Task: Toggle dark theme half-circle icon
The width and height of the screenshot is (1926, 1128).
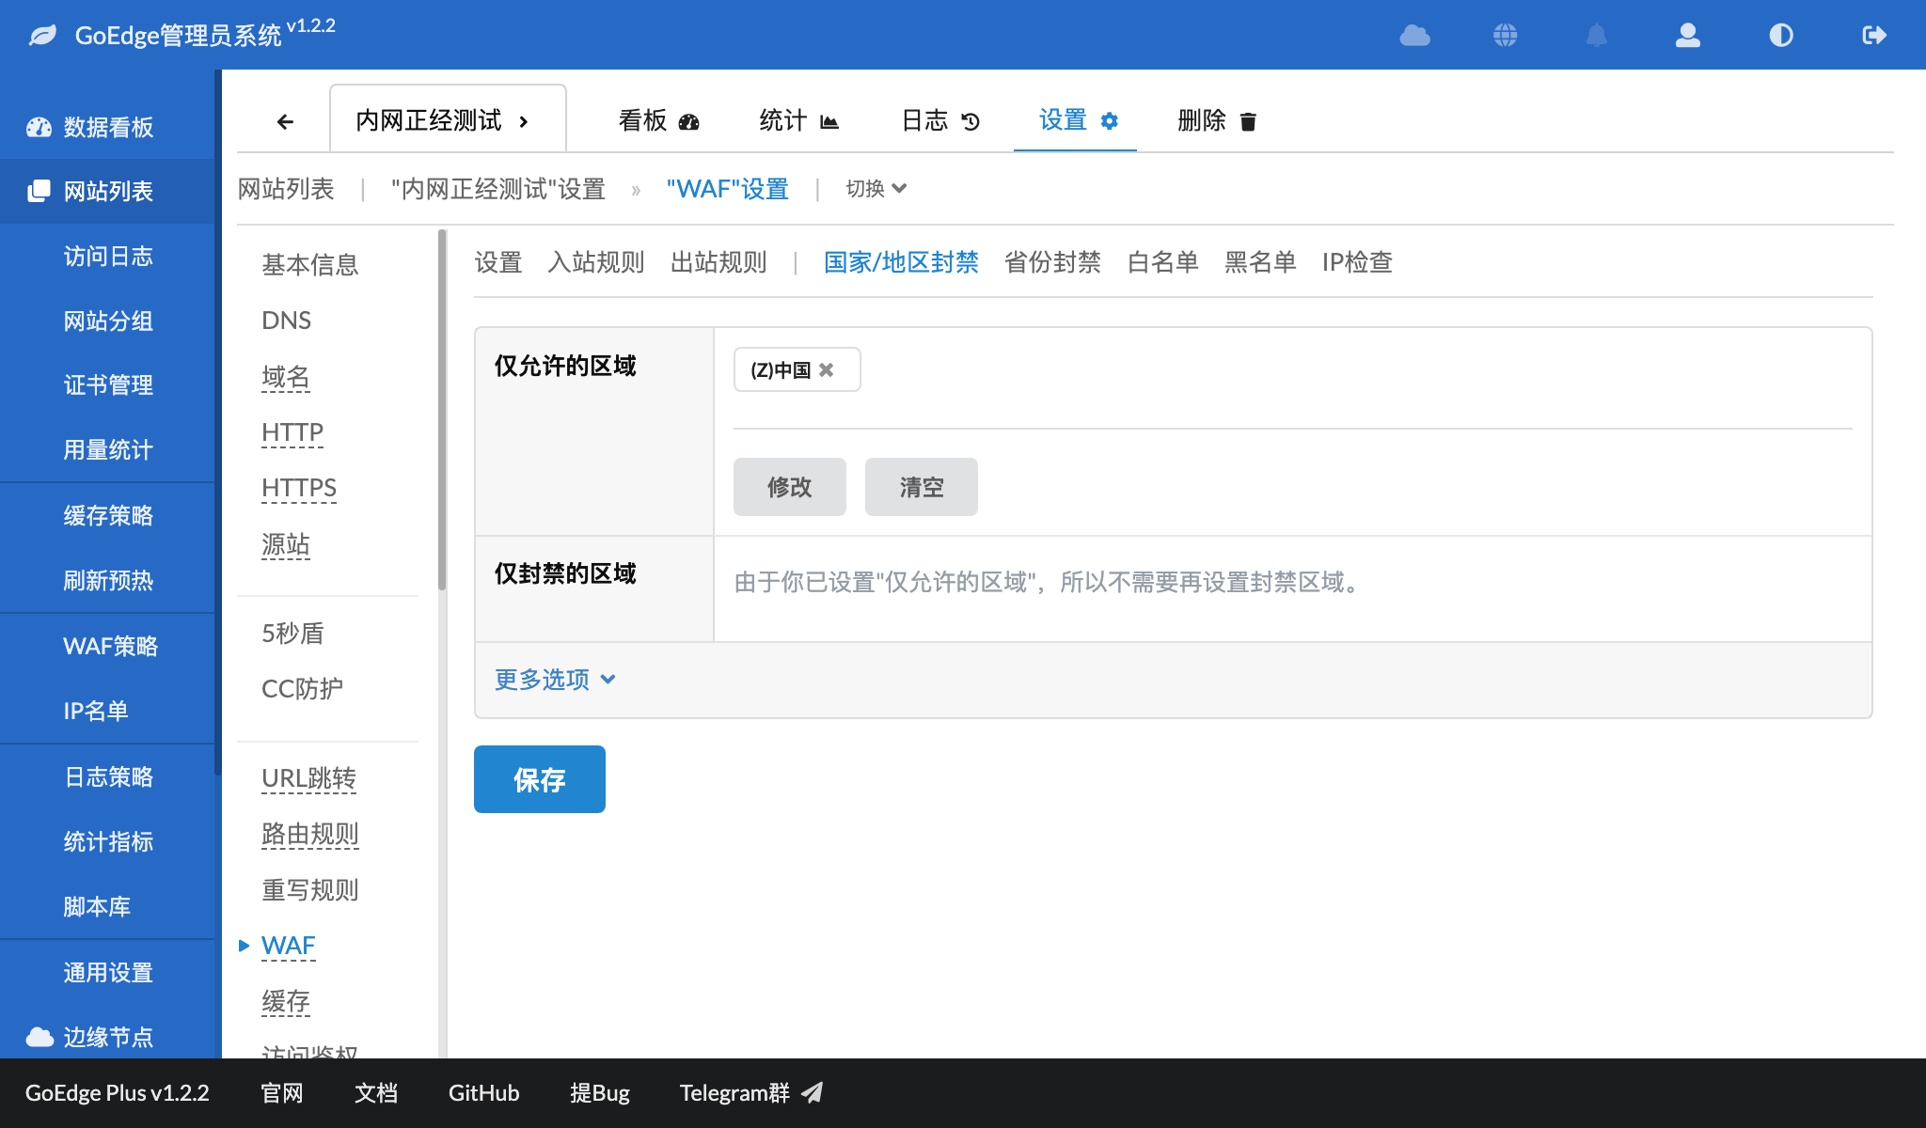Action: pyautogui.click(x=1781, y=36)
